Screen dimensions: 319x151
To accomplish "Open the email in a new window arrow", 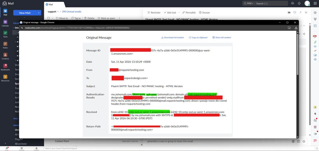I will 300,12.
